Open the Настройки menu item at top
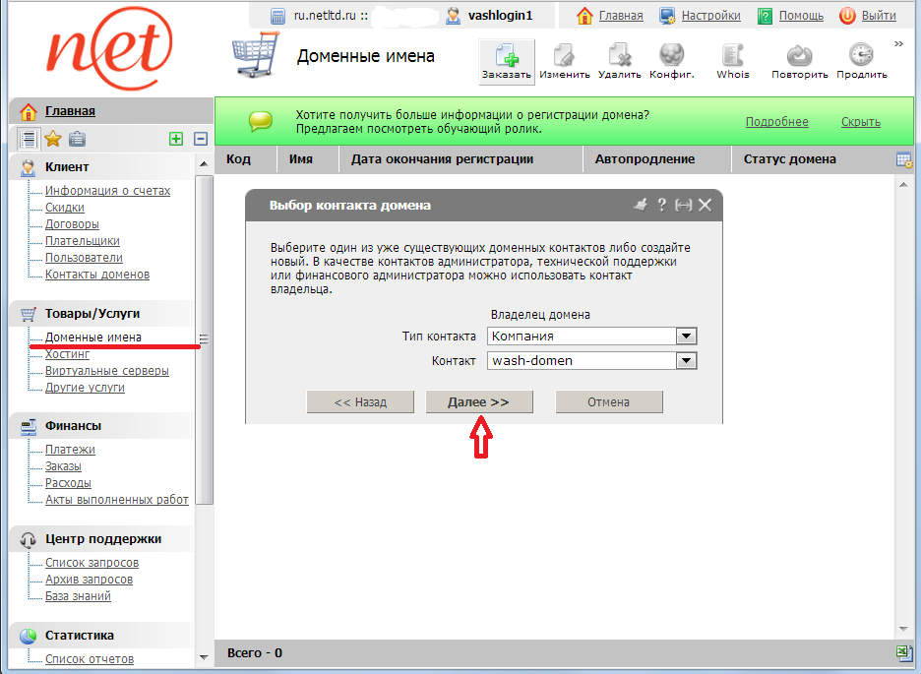Screen dimensions: 921x674 pos(710,16)
